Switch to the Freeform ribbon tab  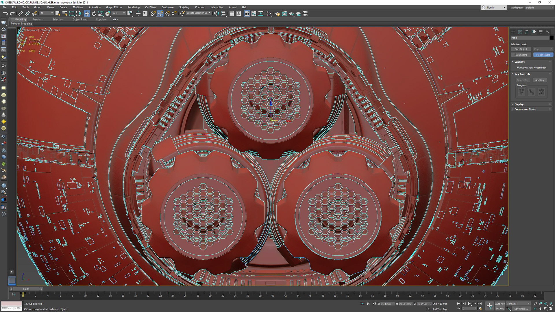[x=38, y=19]
